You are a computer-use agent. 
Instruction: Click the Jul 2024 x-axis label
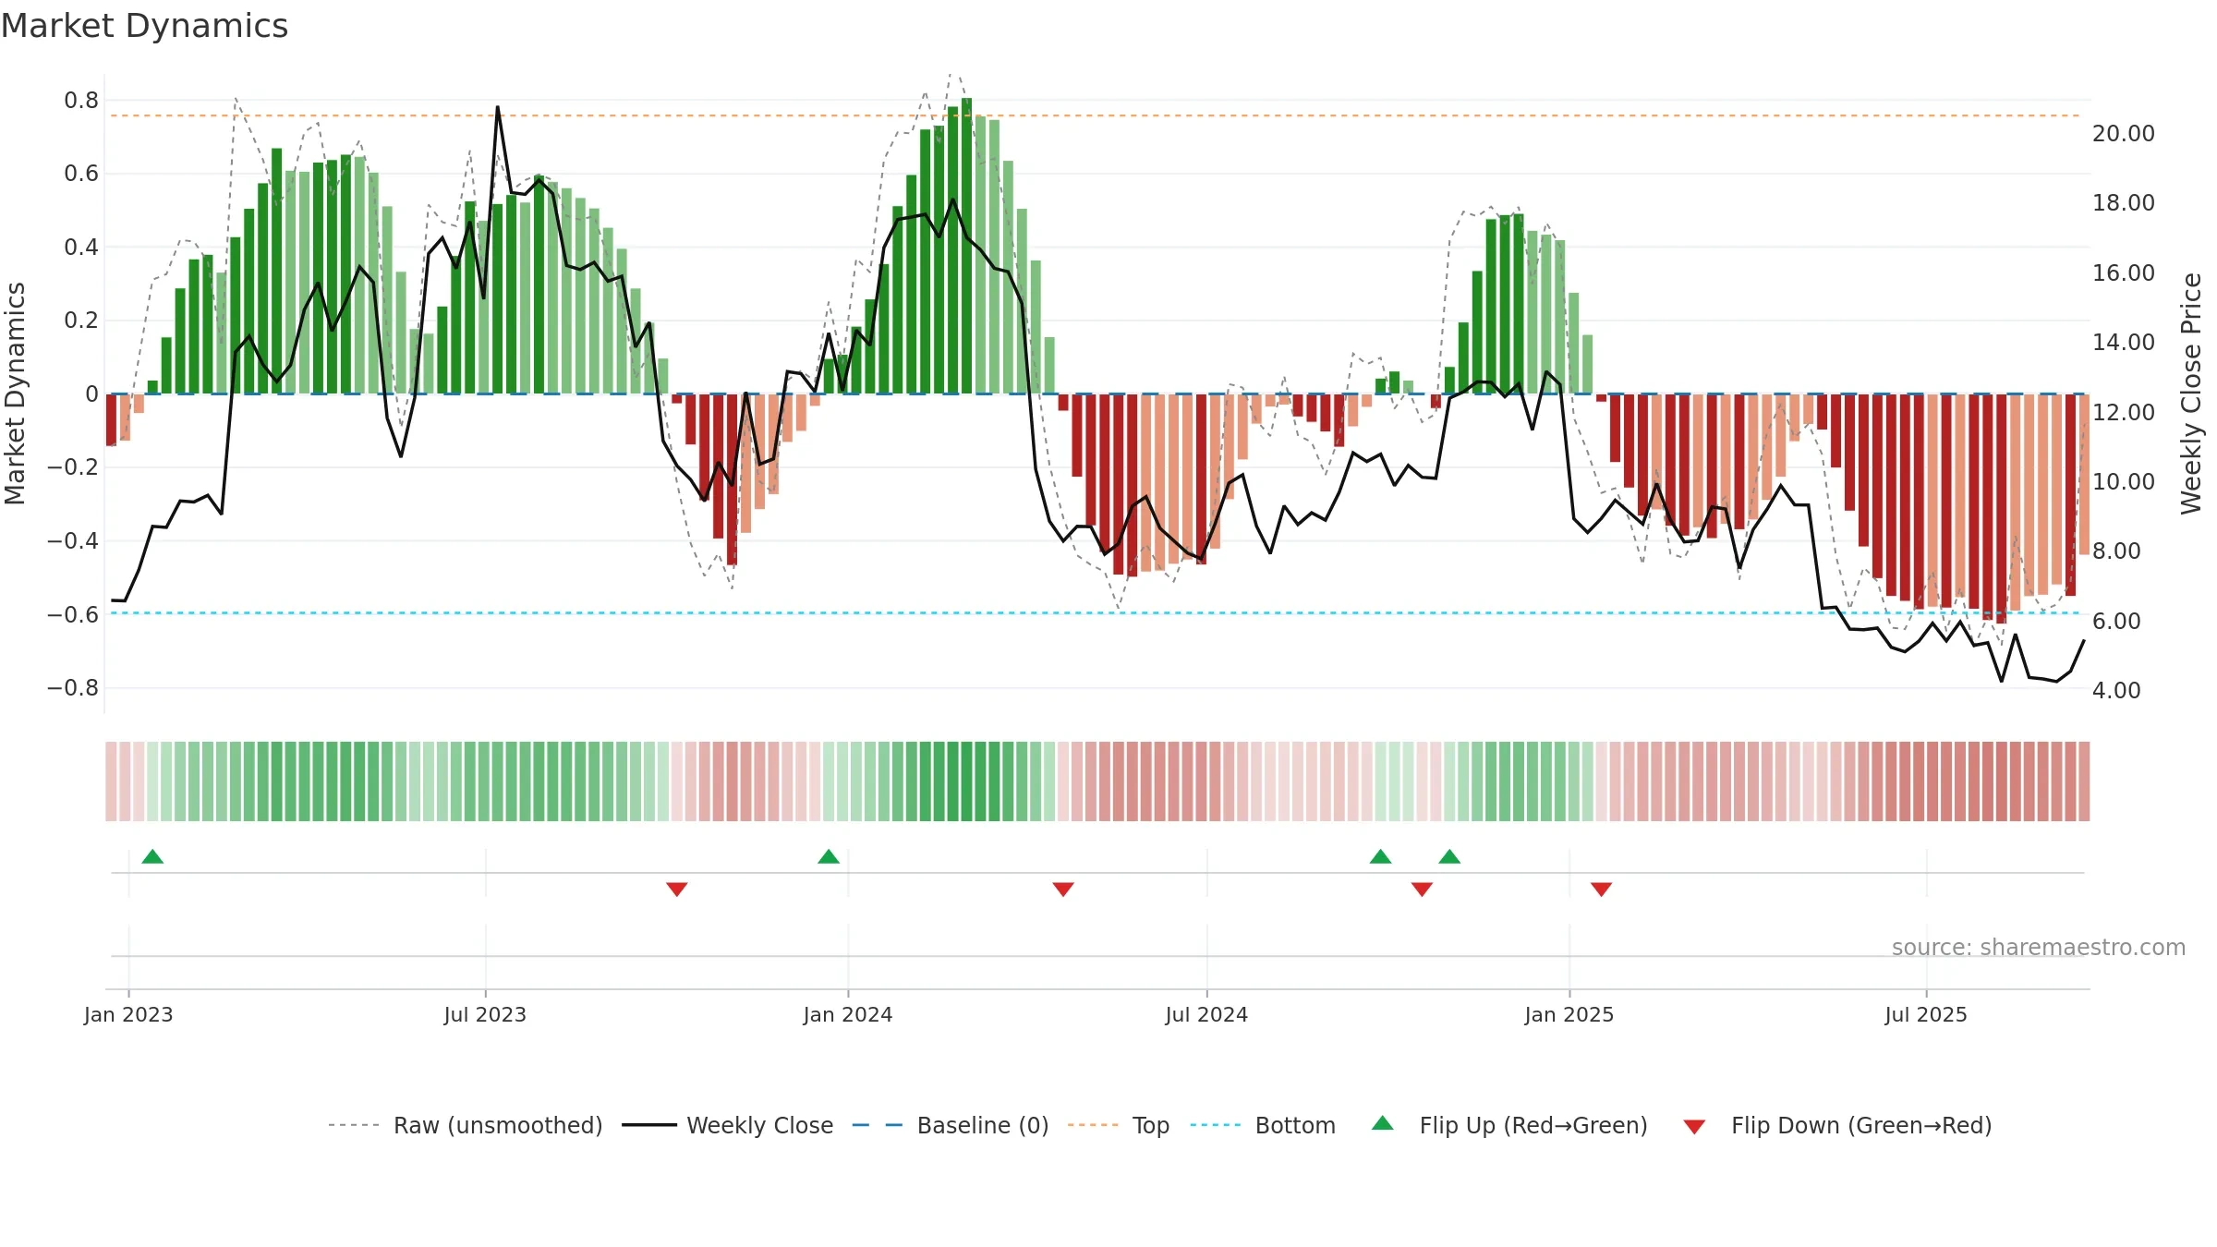point(1206,1014)
